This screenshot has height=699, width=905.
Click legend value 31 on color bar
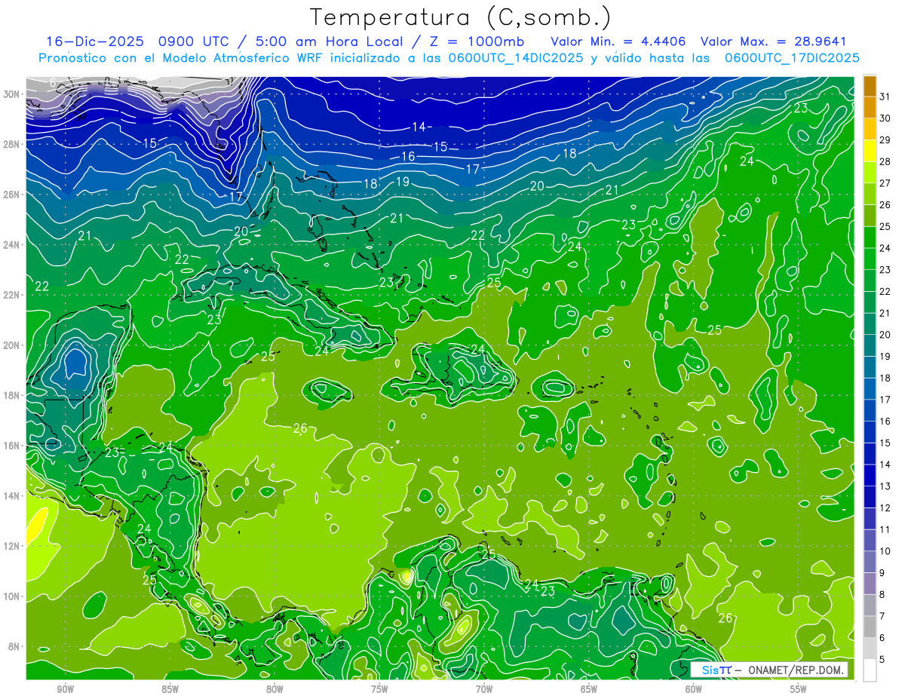[x=885, y=97]
